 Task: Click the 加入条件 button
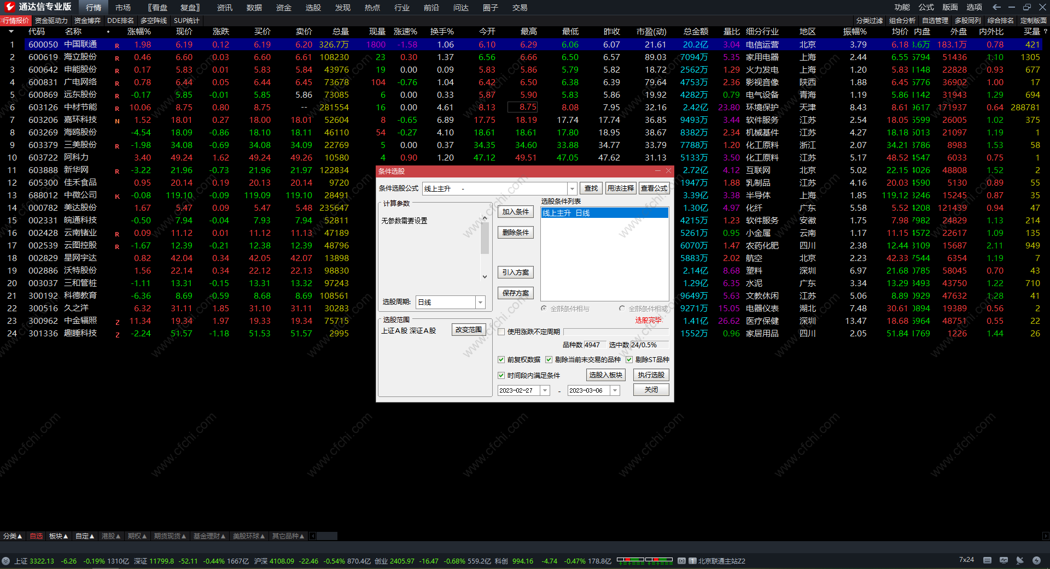[515, 212]
